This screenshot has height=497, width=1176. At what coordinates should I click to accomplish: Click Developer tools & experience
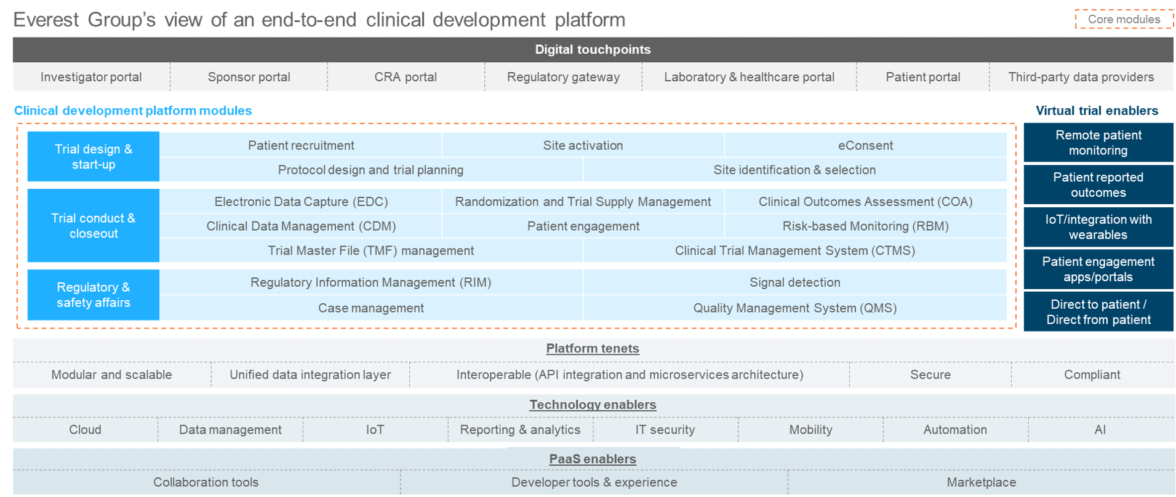pyautogui.click(x=594, y=482)
